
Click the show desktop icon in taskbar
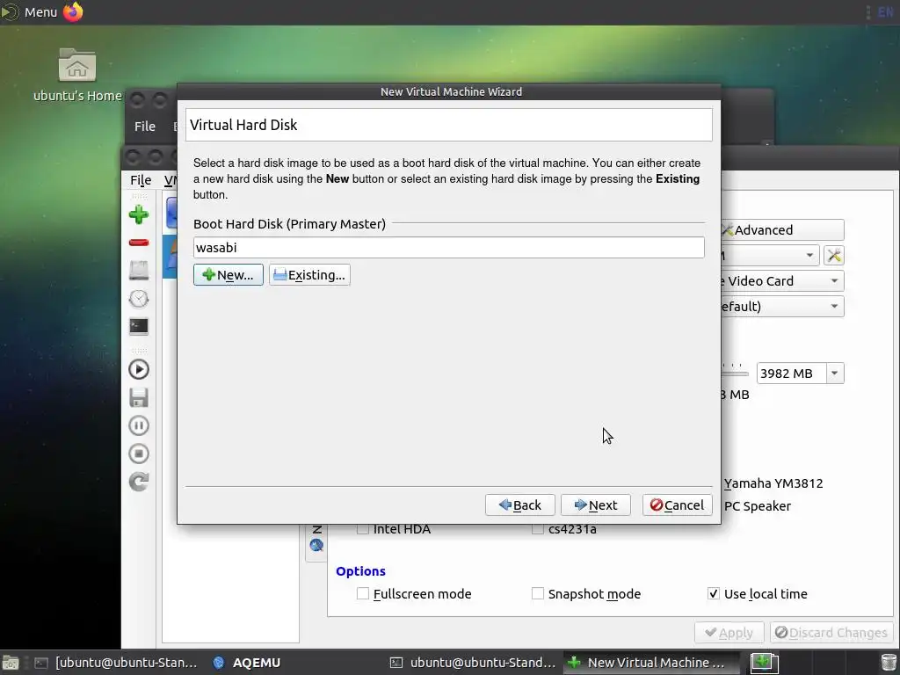pyautogui.click(x=11, y=663)
